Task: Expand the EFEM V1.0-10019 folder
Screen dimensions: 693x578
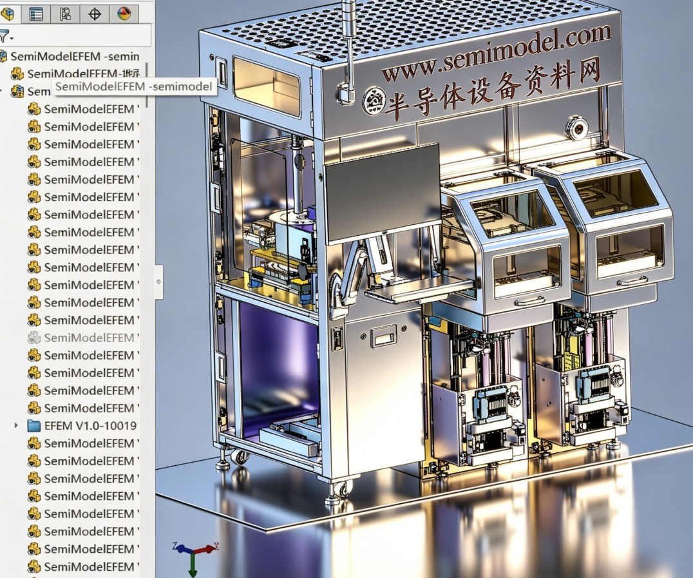Action: tap(16, 425)
